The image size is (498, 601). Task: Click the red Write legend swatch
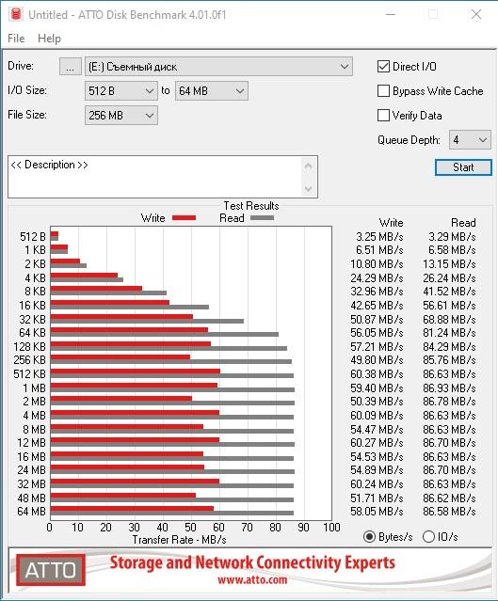185,217
